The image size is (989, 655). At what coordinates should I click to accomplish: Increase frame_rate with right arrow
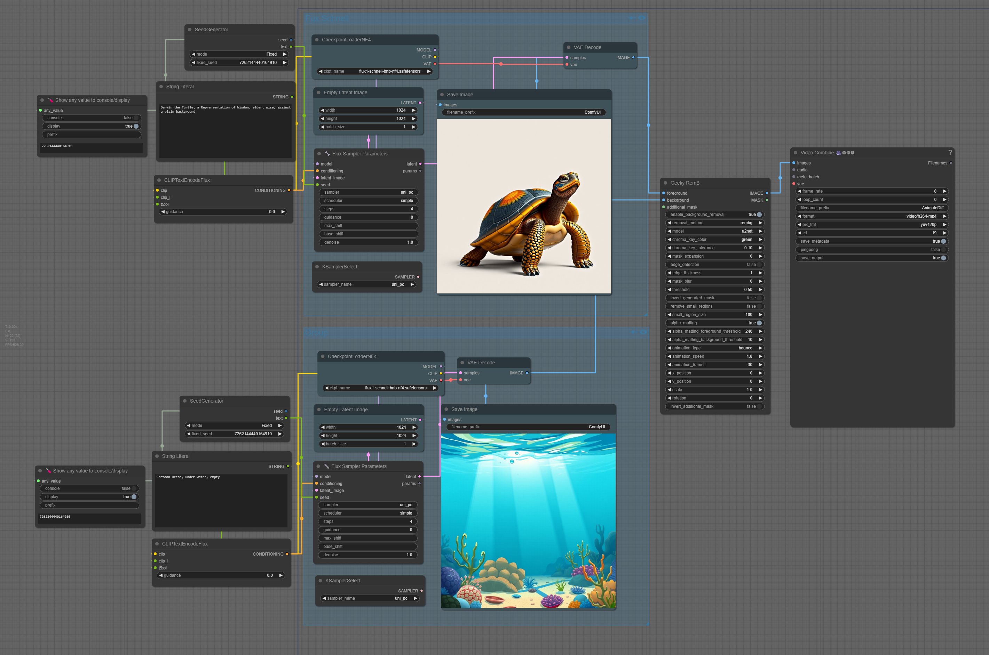click(x=944, y=191)
